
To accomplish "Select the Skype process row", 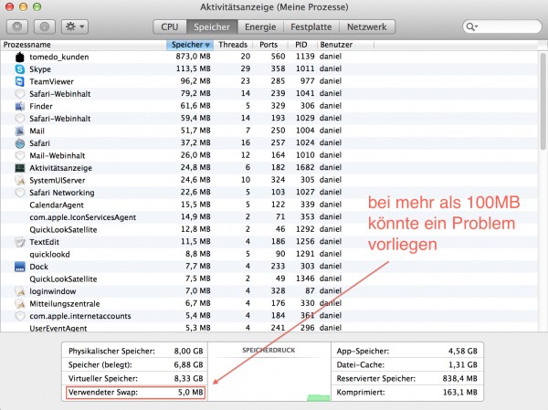I will click(269, 69).
